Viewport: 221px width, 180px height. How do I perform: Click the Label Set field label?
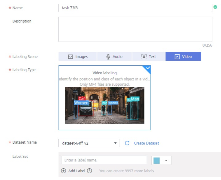(x=20, y=156)
